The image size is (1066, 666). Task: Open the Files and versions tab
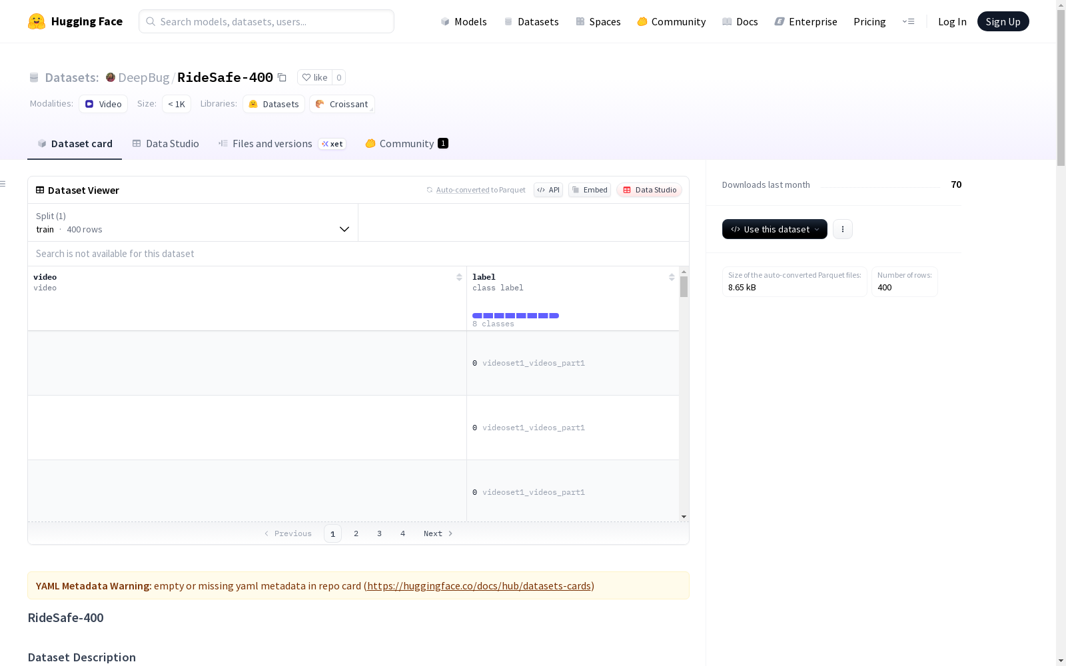(x=282, y=143)
